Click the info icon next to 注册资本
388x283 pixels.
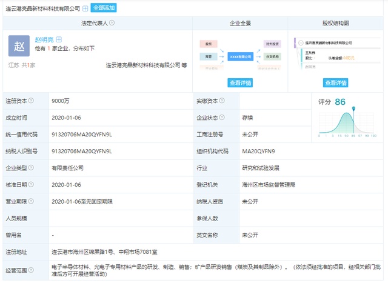click(x=31, y=101)
